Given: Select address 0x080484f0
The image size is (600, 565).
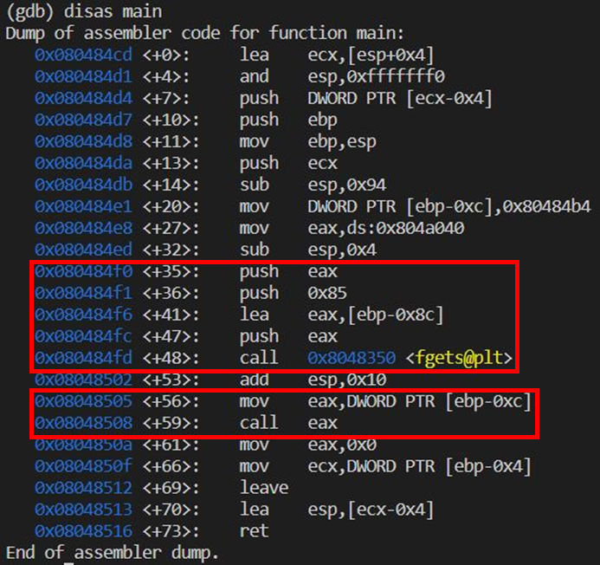Looking at the screenshot, I should pyautogui.click(x=83, y=271).
